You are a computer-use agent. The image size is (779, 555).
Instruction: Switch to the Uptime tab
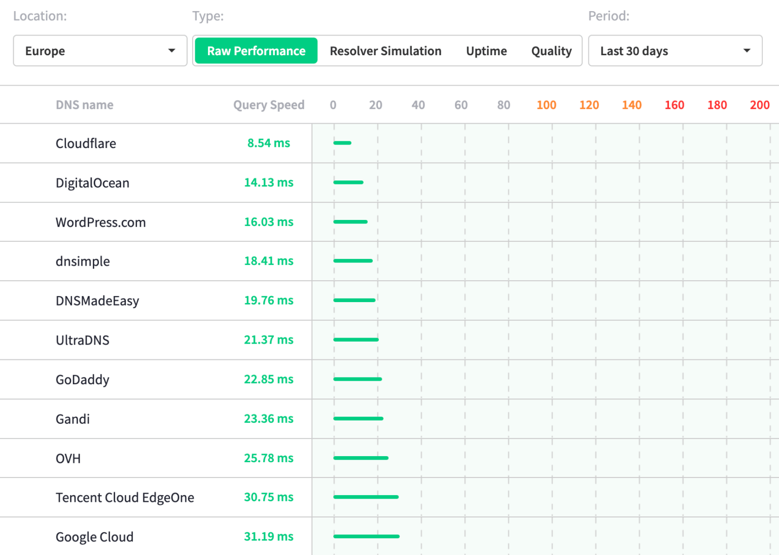[486, 51]
